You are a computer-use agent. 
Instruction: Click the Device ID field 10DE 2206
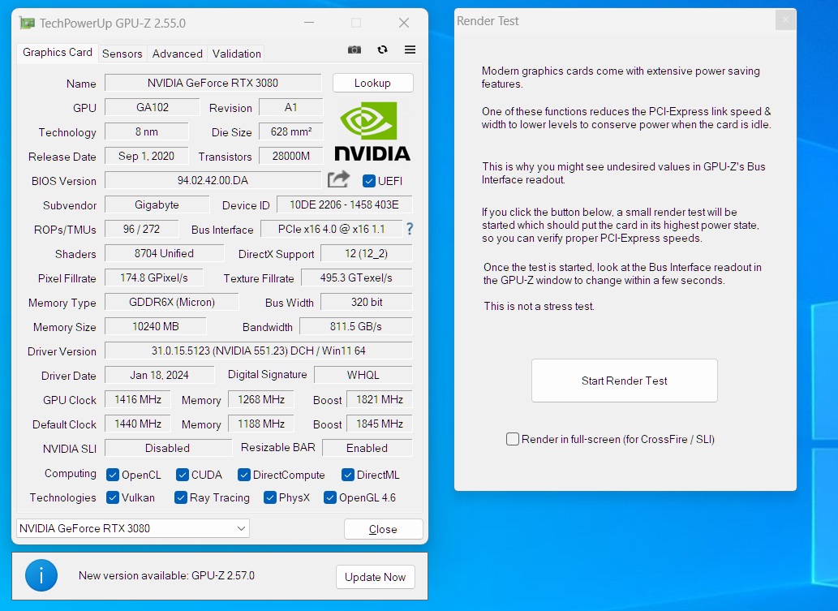[x=344, y=204]
